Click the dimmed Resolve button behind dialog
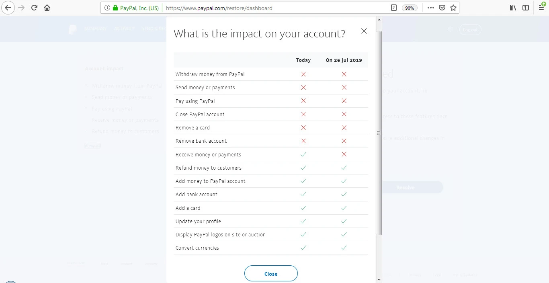The image size is (549, 283). pos(405,187)
